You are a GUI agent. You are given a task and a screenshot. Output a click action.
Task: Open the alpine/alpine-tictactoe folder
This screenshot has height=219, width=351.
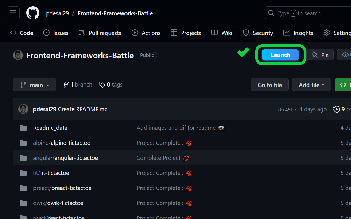point(62,143)
